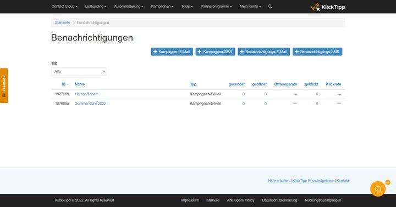Click the KlickTipp logo
The width and height of the screenshot is (396, 207).
(x=328, y=7)
